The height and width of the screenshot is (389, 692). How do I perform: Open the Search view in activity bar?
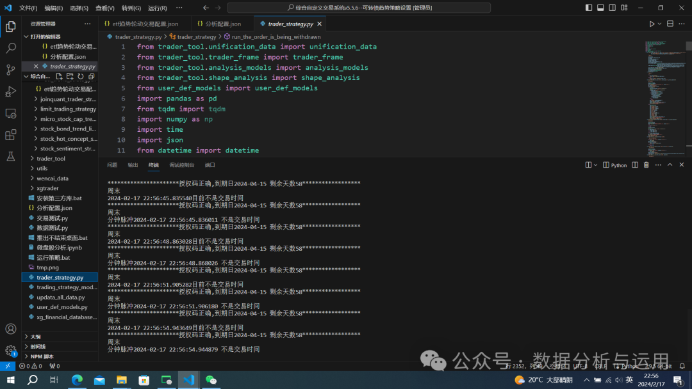pos(11,48)
